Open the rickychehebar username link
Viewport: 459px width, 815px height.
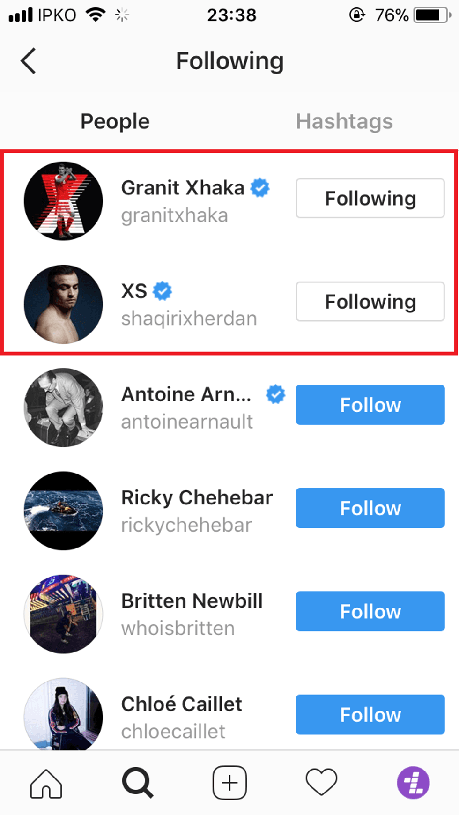186,525
